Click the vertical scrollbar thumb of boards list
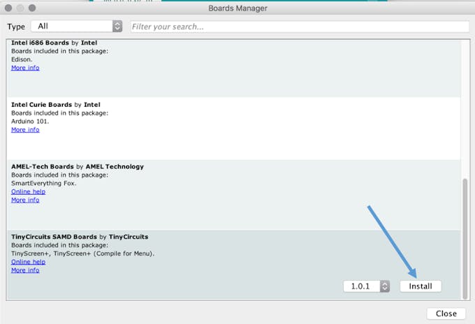 [465, 239]
